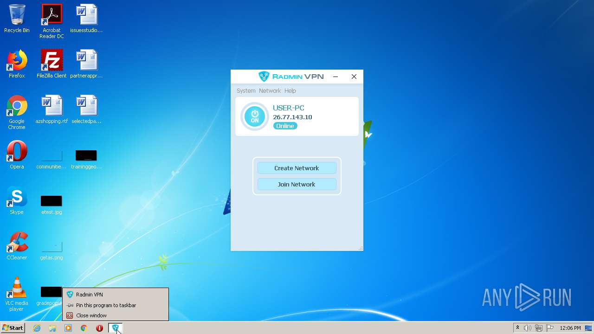
Task: Click the Show desktop button
Action: coord(589,328)
